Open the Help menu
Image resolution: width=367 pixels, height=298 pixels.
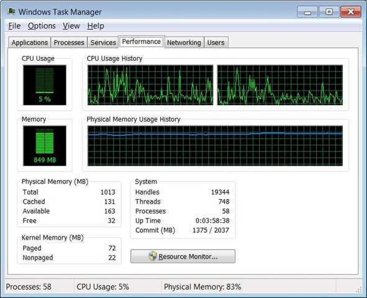[x=96, y=26]
